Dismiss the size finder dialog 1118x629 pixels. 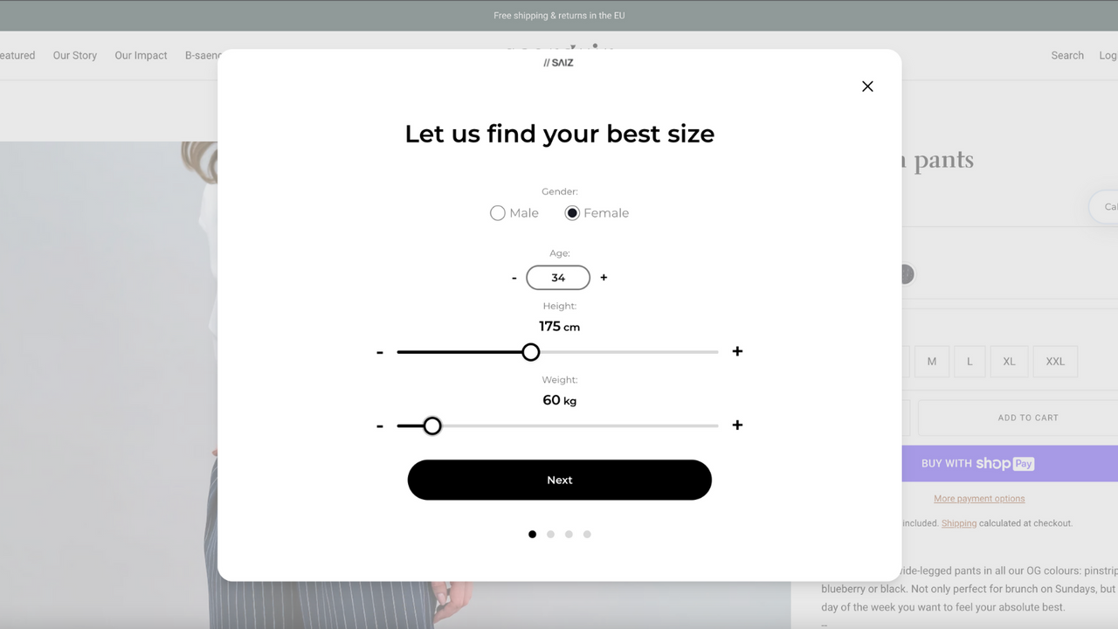867,86
